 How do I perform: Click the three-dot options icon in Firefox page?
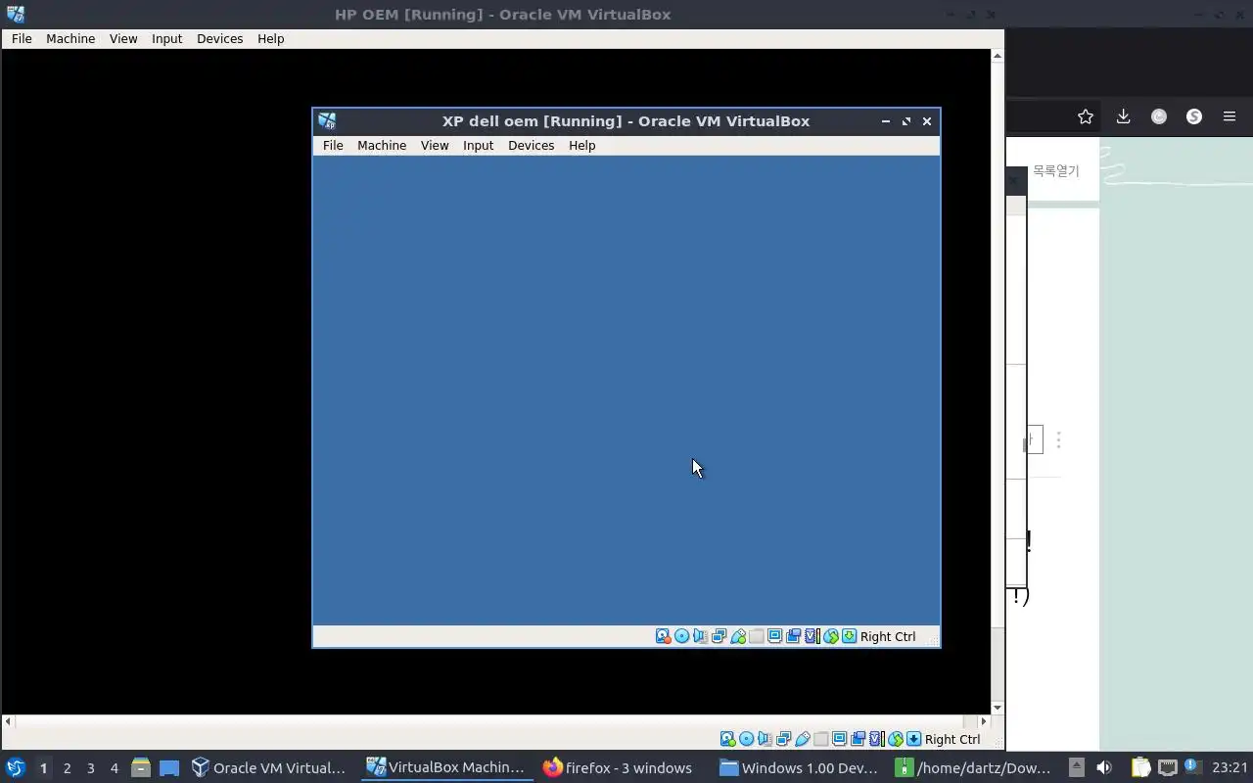[1058, 440]
